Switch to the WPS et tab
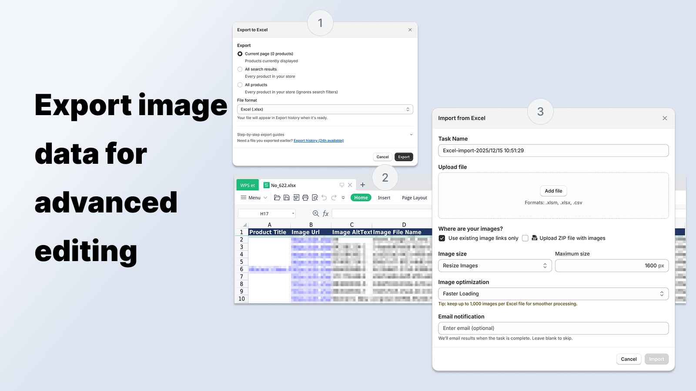The height and width of the screenshot is (391, 696). tap(248, 185)
